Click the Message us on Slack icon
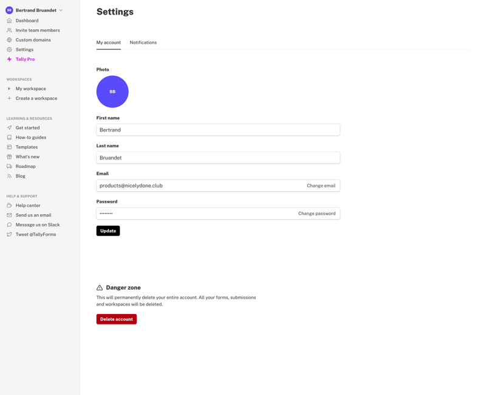 click(x=9, y=225)
